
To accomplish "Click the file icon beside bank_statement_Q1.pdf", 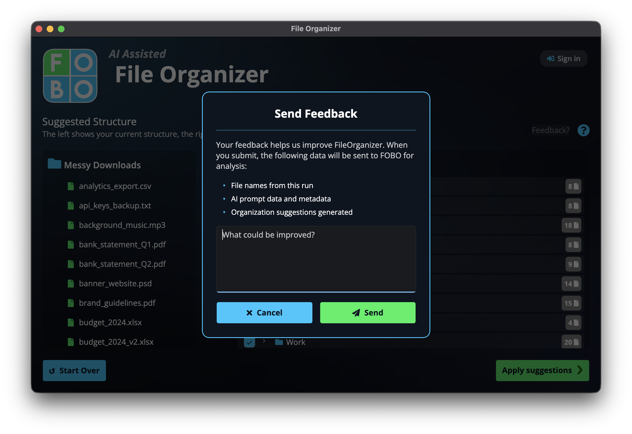I will pyautogui.click(x=70, y=244).
